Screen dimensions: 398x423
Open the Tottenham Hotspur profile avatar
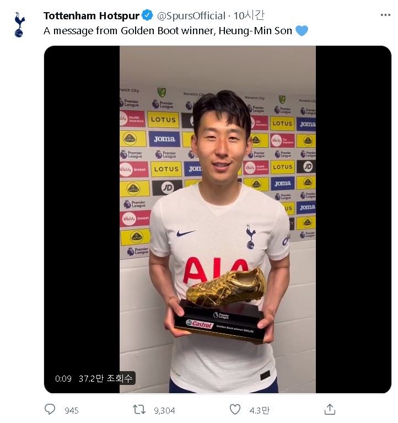pos(19,25)
